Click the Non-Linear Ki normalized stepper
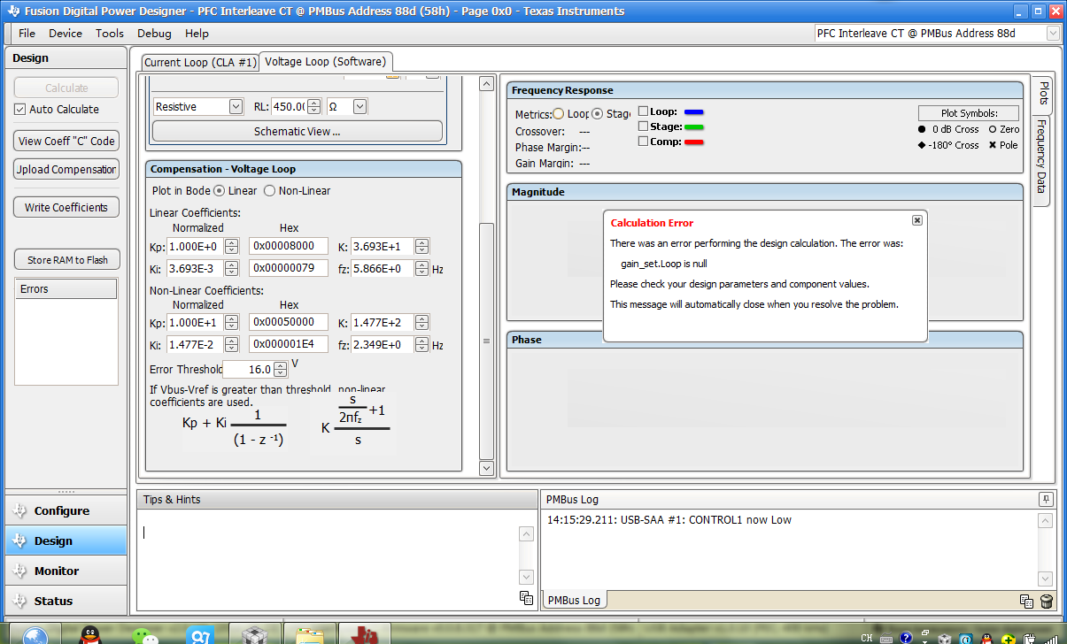The image size is (1067, 644). point(231,345)
